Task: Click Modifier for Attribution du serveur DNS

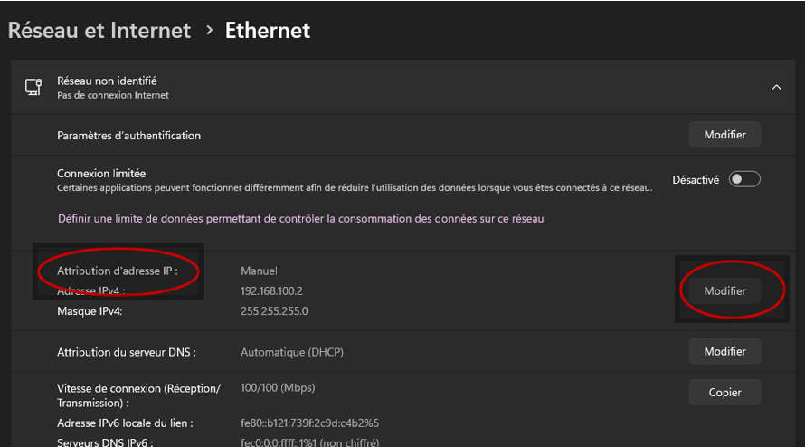Action: coord(724,351)
